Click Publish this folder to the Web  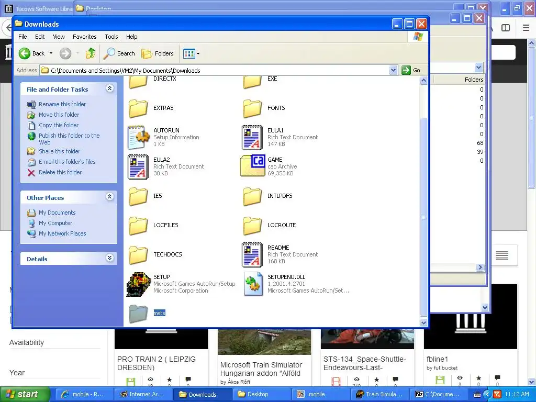tap(69, 139)
